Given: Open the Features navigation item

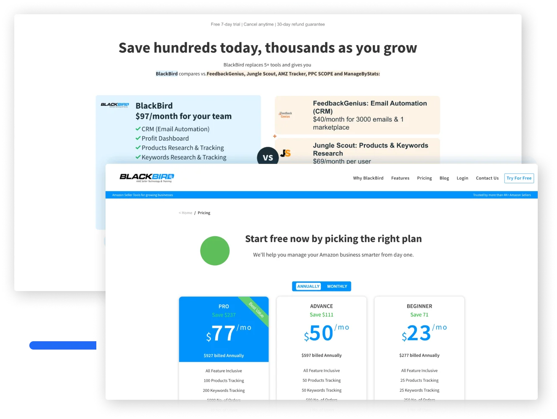Looking at the screenshot, I should tap(400, 178).
